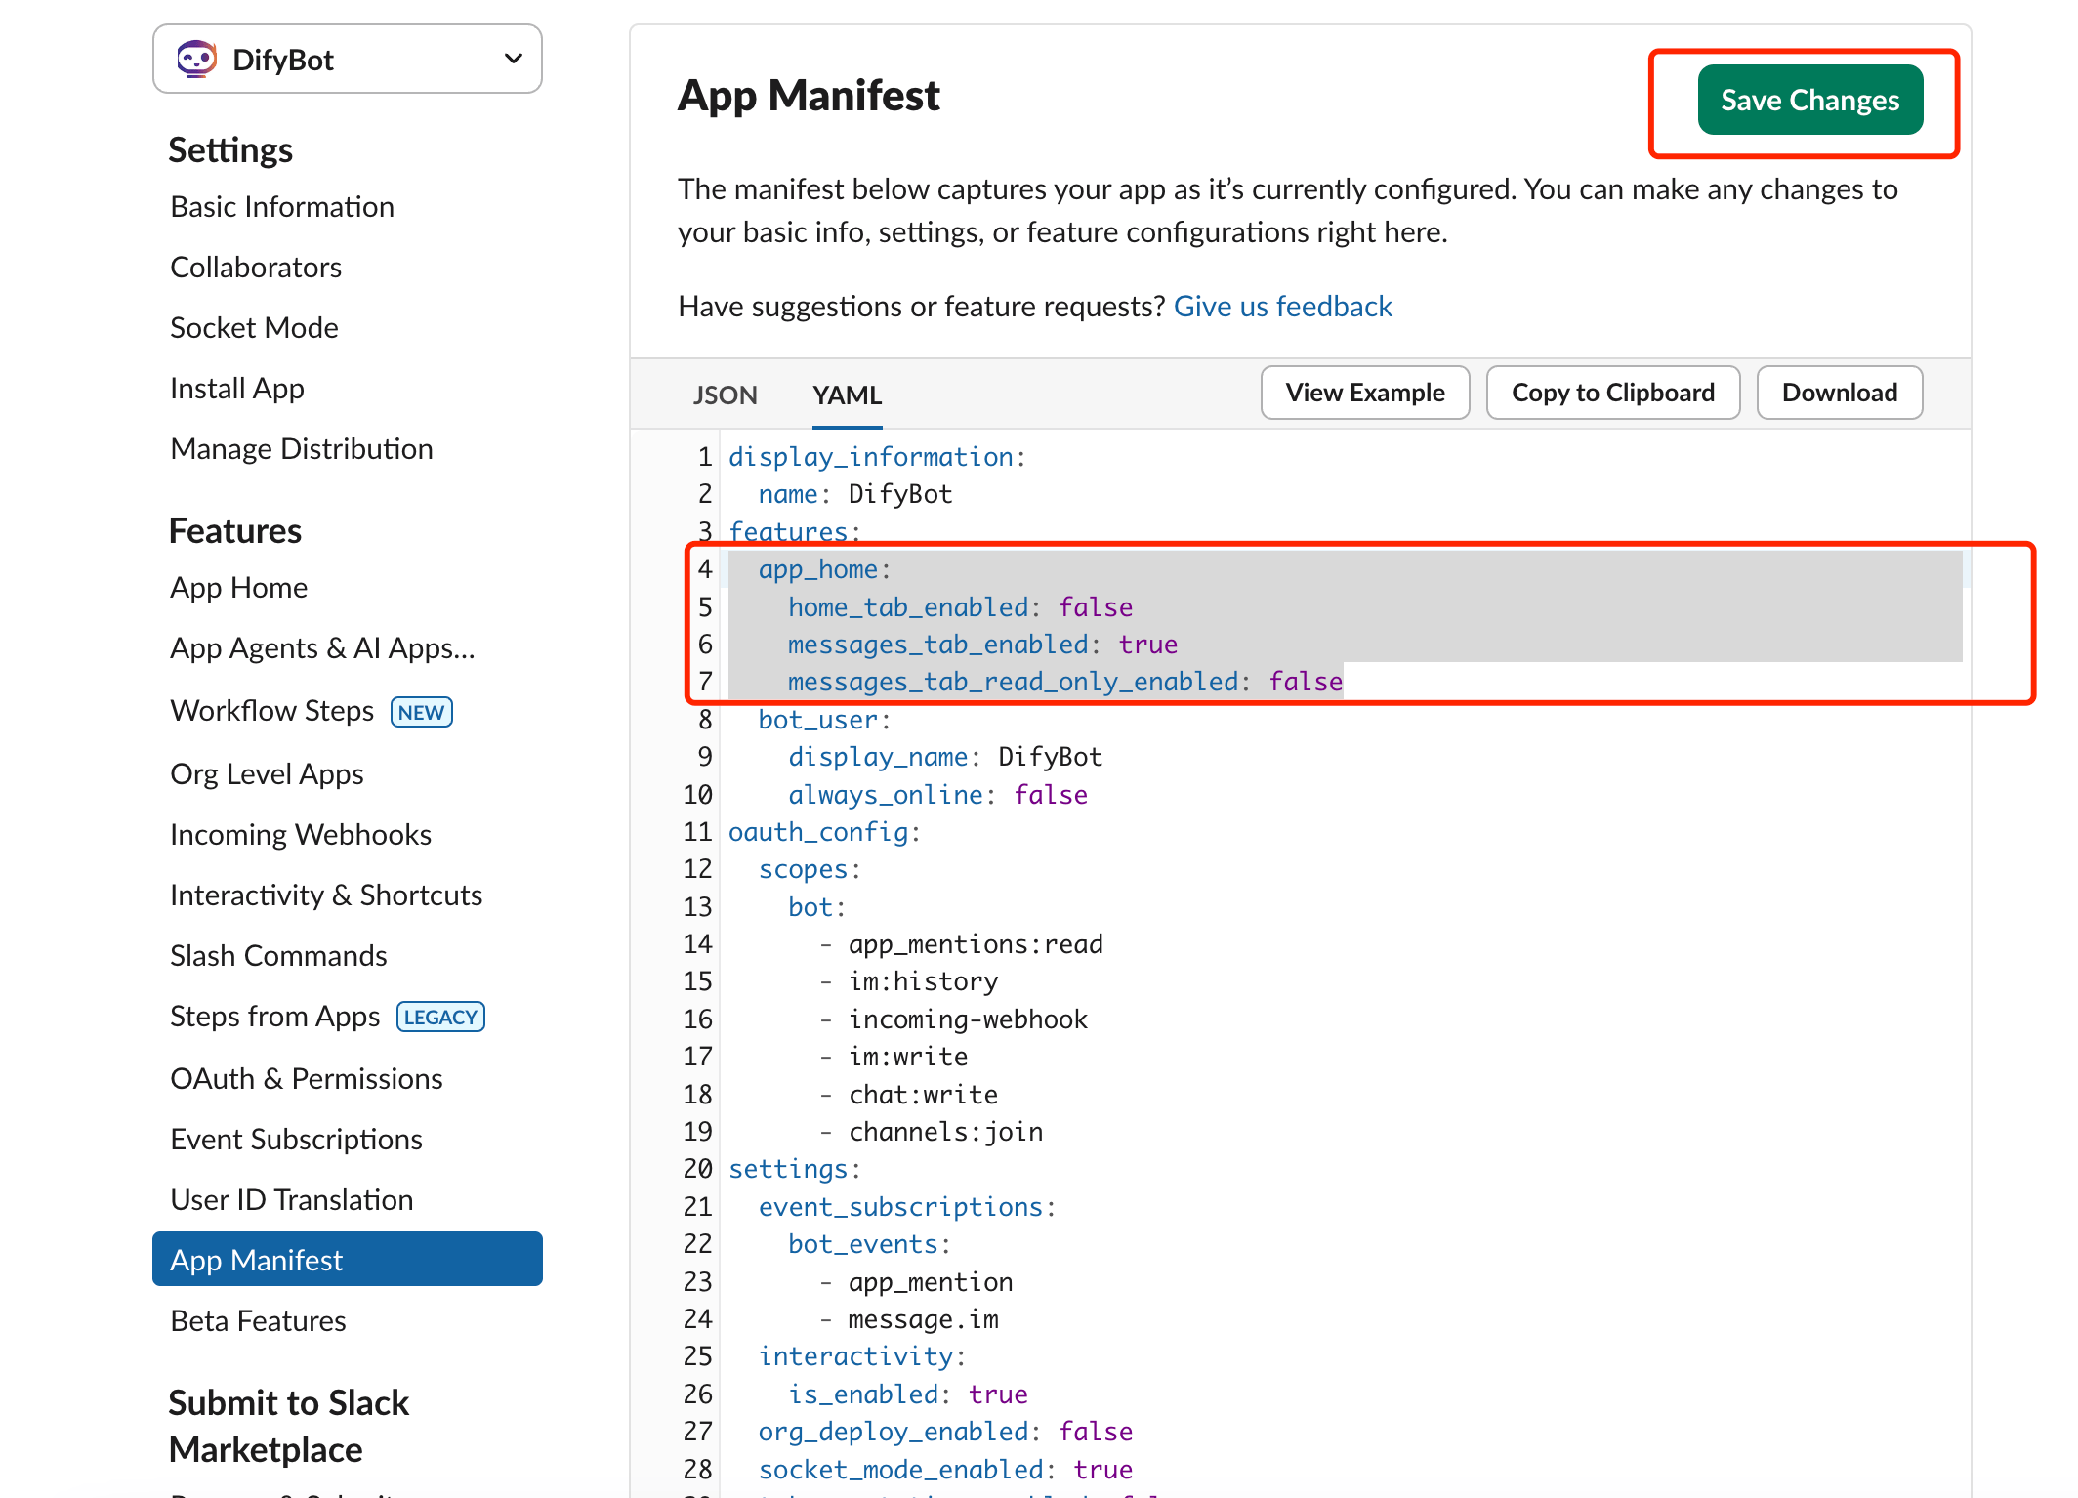
Task: Click the NEW badge beside Workflow Steps
Action: (421, 712)
